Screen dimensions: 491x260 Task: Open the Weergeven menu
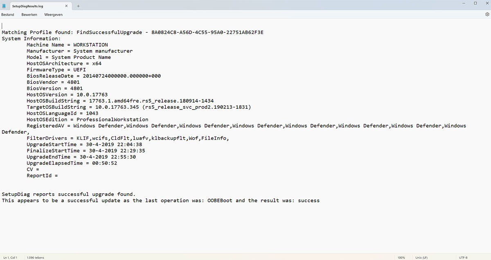click(x=53, y=14)
